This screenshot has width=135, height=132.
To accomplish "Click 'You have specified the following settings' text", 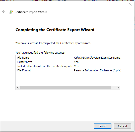I will click(x=40, y=53).
